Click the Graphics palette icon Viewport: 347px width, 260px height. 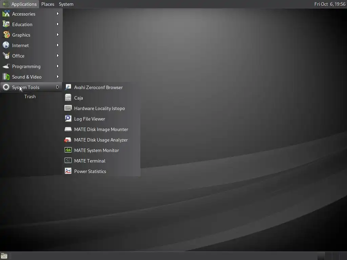(6, 35)
